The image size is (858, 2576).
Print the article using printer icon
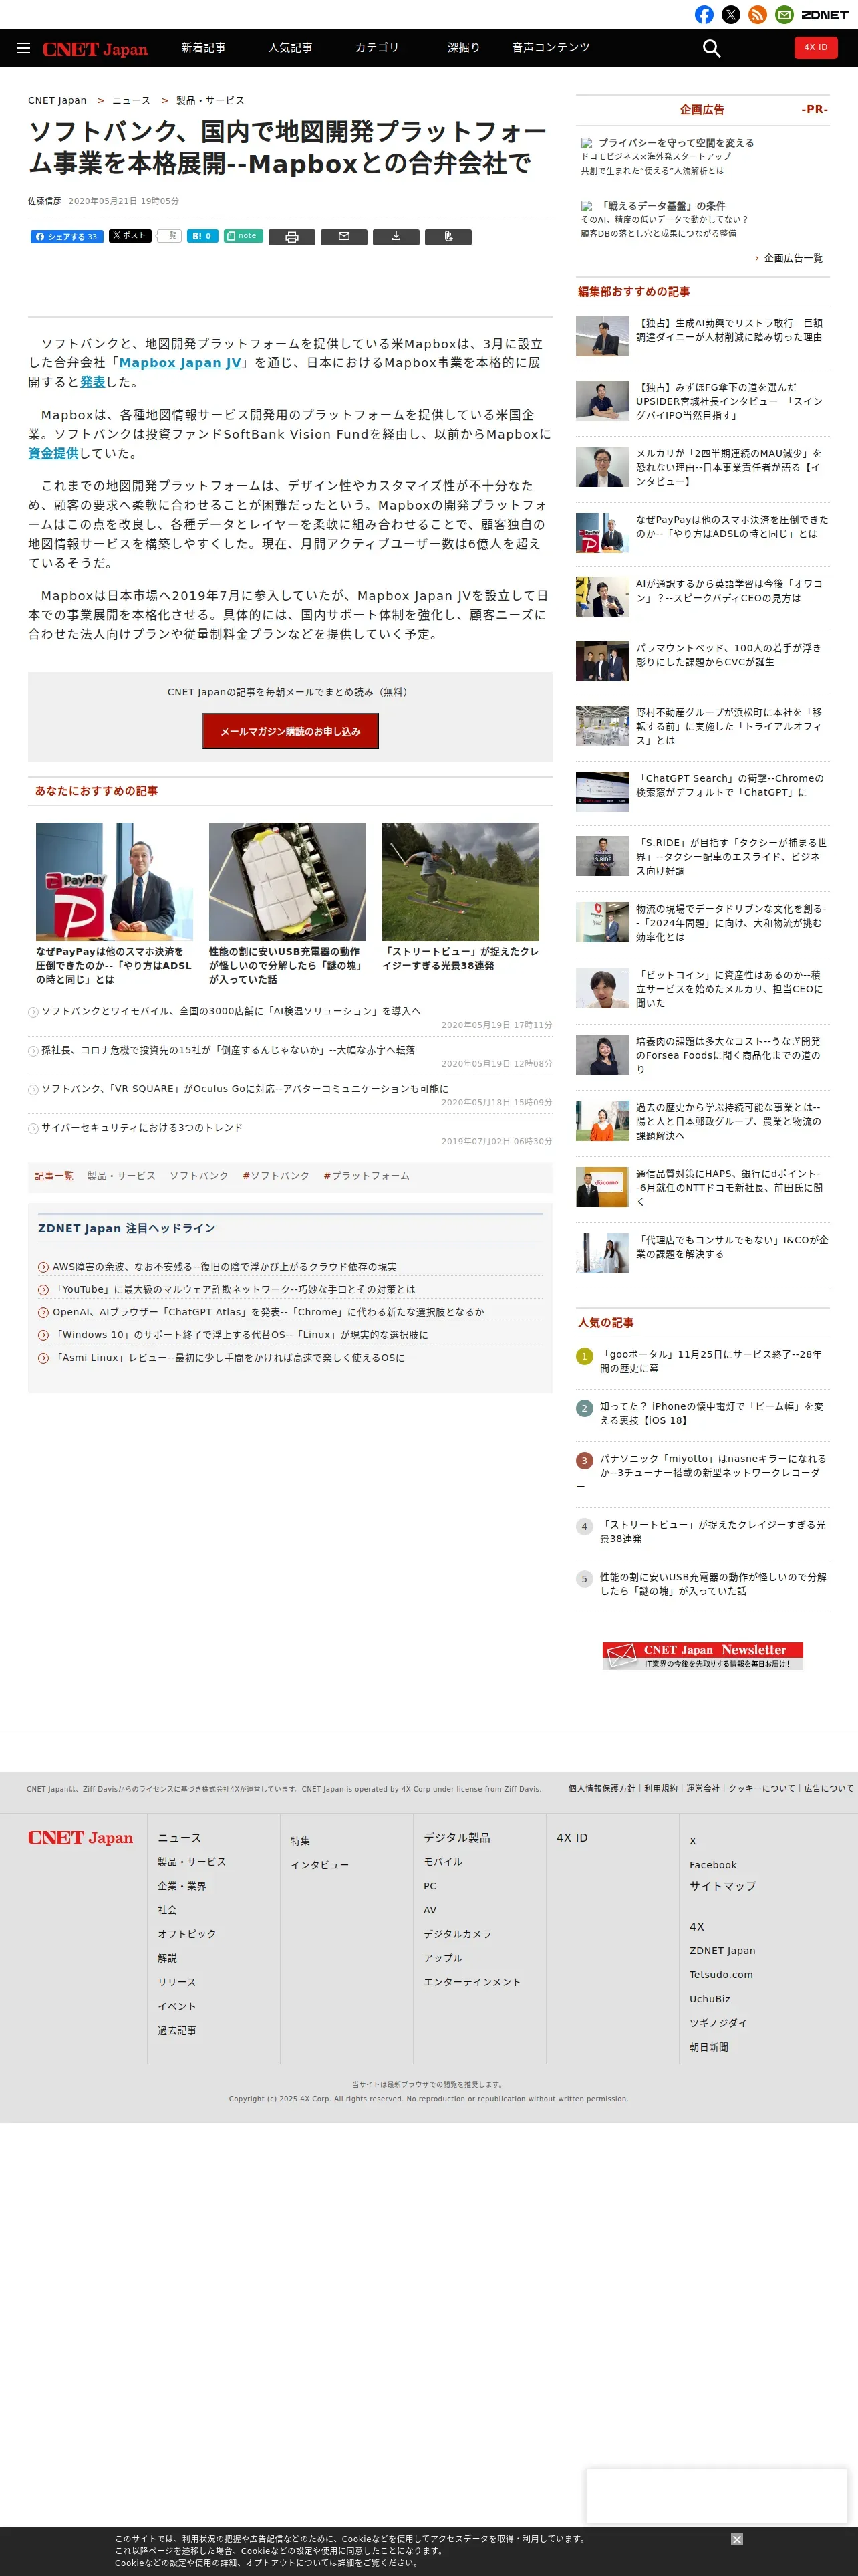(x=291, y=237)
